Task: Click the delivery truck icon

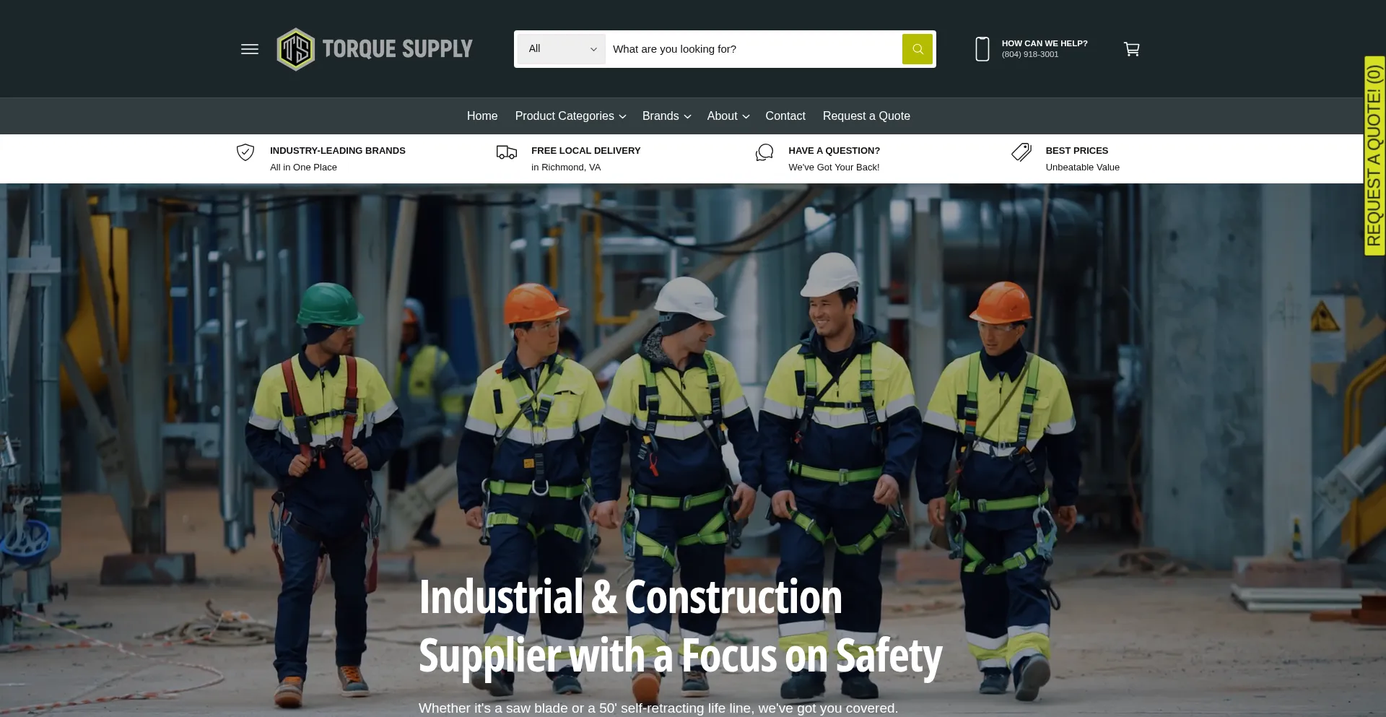Action: coord(507,152)
